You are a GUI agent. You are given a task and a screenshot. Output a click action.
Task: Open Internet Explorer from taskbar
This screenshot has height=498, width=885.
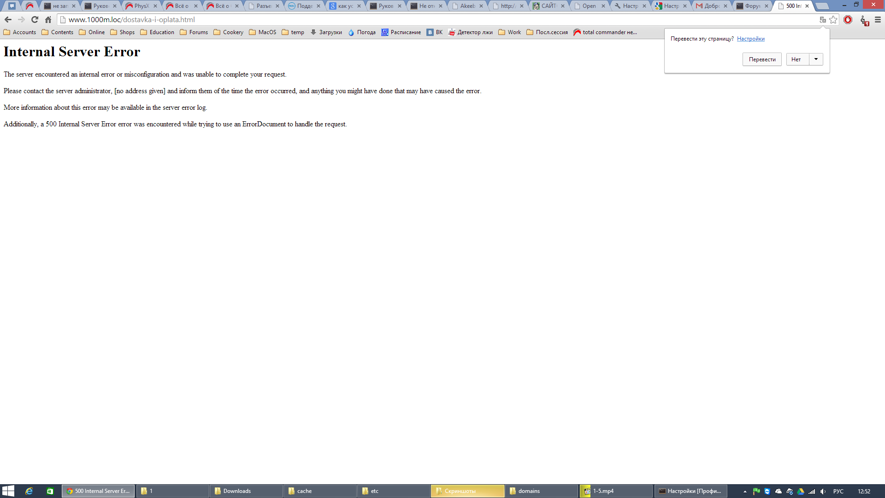pyautogui.click(x=29, y=491)
